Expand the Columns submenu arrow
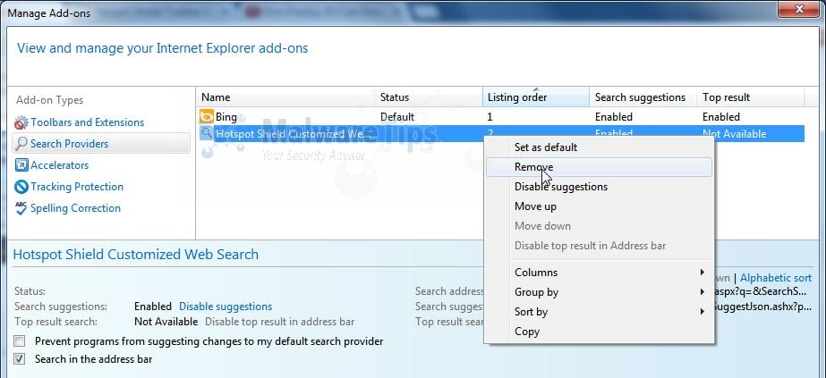 (x=703, y=273)
